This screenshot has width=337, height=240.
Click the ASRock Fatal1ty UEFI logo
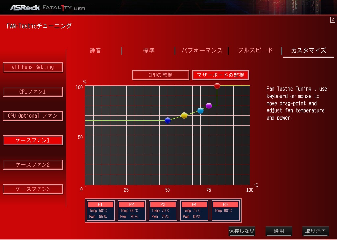click(x=47, y=8)
